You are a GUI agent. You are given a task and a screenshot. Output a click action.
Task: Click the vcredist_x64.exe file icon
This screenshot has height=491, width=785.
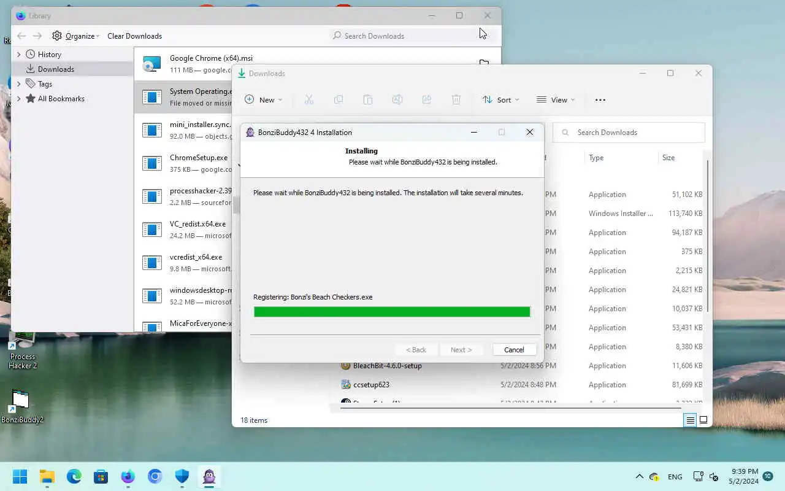[152, 263]
